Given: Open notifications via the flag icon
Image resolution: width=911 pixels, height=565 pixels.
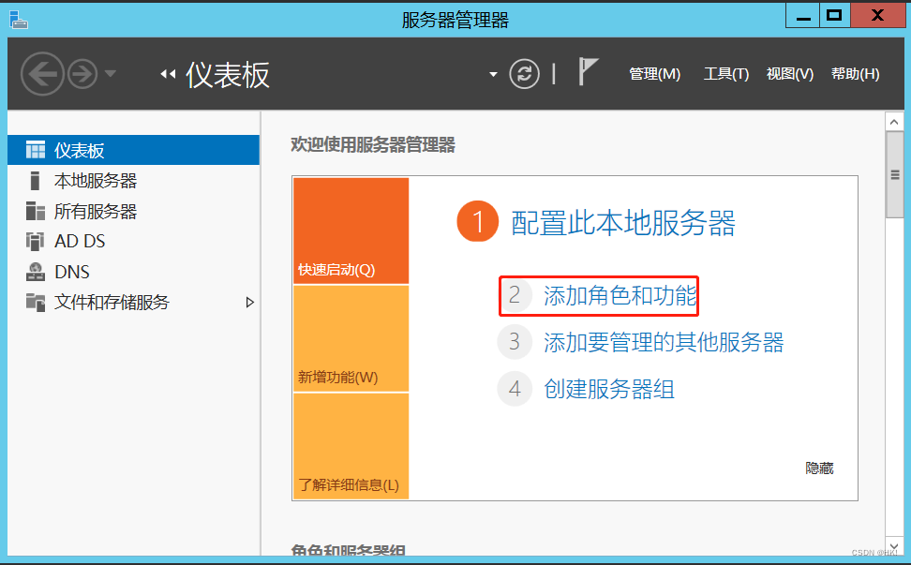Looking at the screenshot, I should (588, 70).
